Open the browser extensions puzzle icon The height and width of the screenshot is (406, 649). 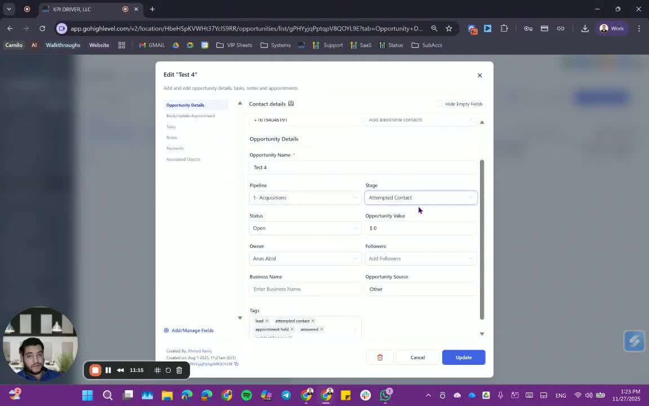[x=504, y=29]
